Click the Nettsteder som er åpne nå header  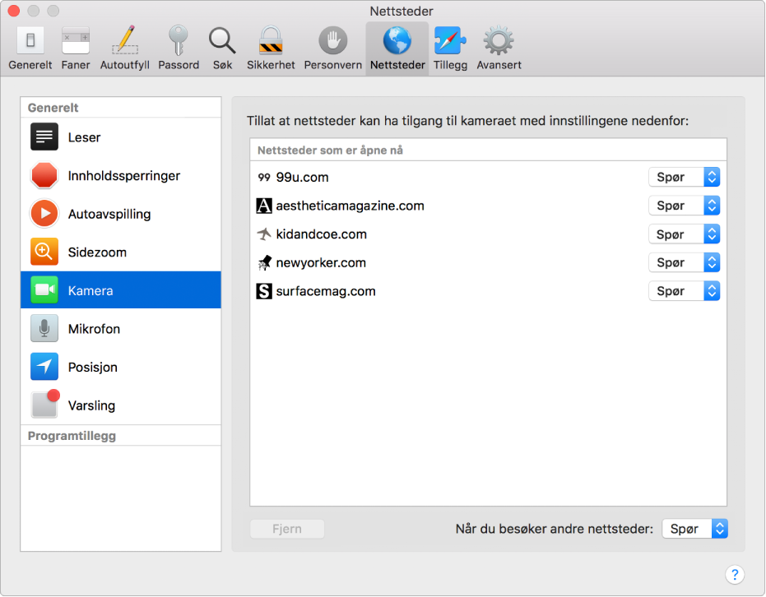pyautogui.click(x=330, y=150)
